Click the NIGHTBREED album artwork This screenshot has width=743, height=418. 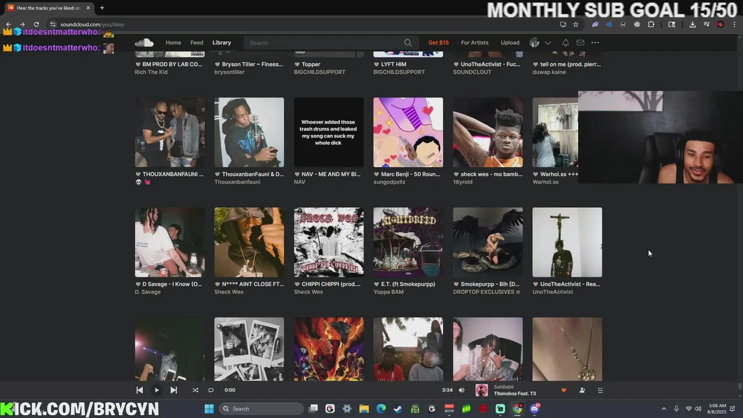click(408, 242)
